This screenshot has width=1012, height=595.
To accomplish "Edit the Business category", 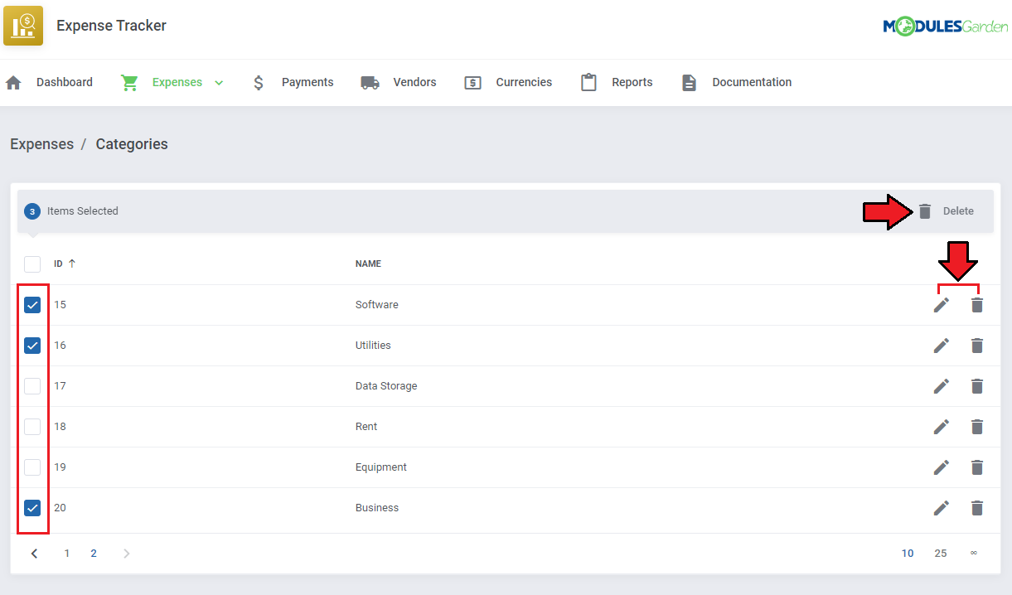I will pos(942,508).
